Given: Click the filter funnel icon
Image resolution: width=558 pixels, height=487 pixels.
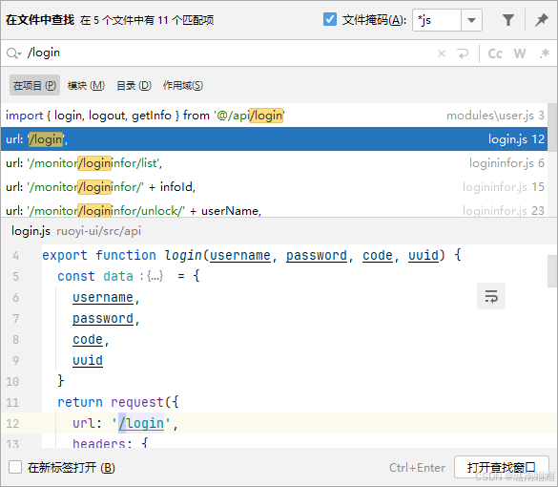Looking at the screenshot, I should tap(507, 20).
